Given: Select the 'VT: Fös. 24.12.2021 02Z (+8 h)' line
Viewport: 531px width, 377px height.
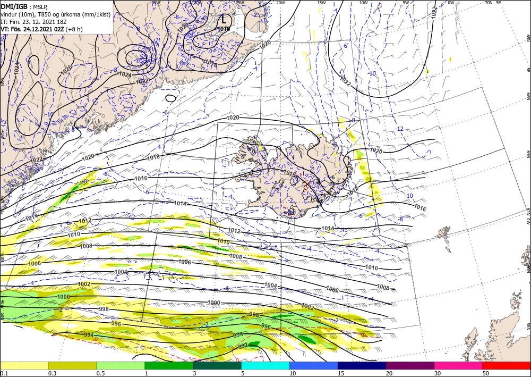Looking at the screenshot, I should (x=41, y=29).
